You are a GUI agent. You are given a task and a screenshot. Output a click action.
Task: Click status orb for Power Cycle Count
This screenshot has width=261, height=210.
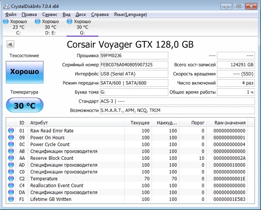(x=11, y=144)
